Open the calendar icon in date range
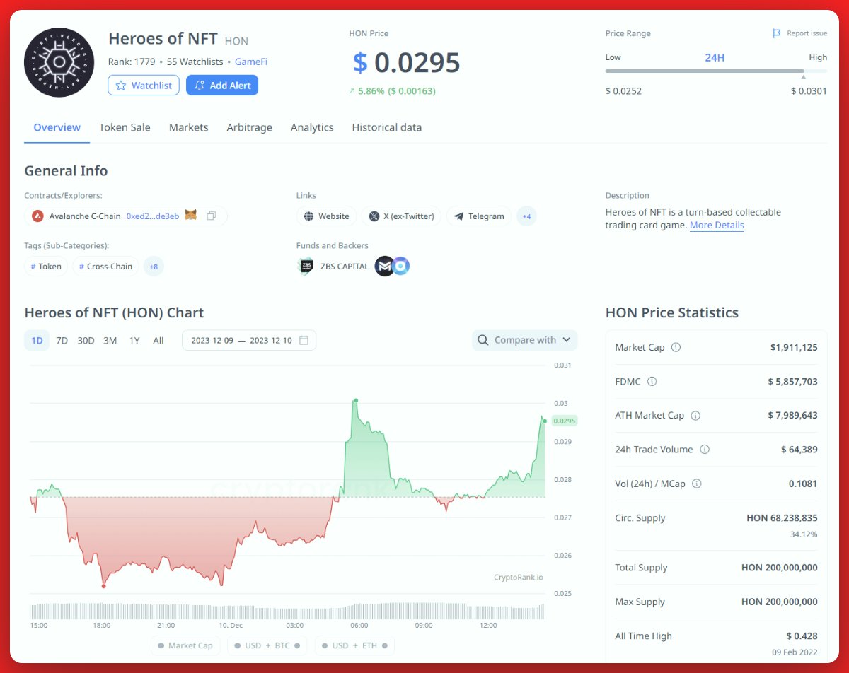 tap(304, 340)
